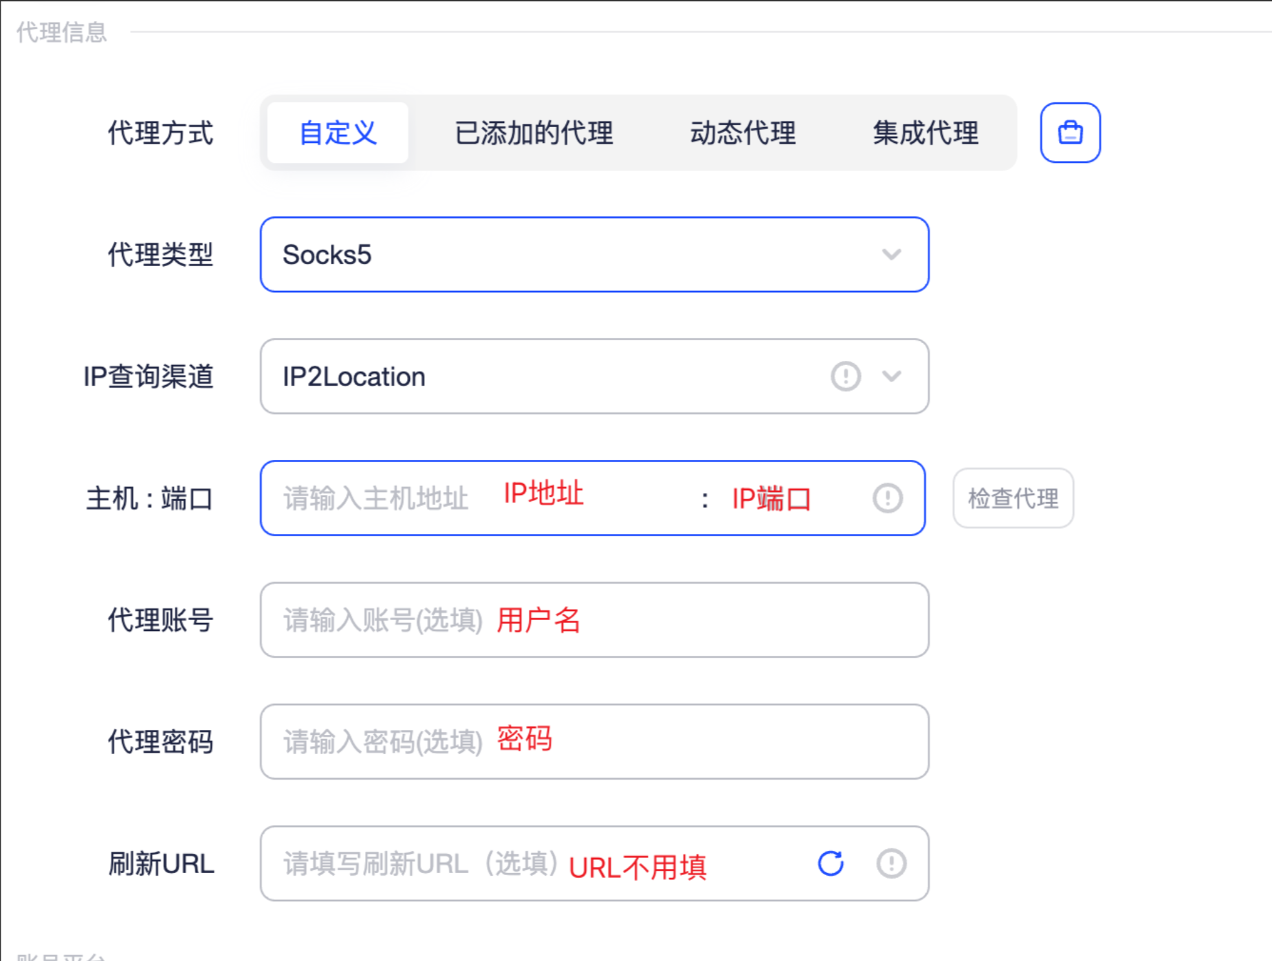Viewport: 1272px width, 961px height.
Task: Click info icon in IP查询渠道 field
Action: click(x=846, y=377)
